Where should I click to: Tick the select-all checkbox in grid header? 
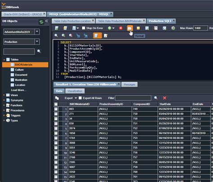coord(56,104)
